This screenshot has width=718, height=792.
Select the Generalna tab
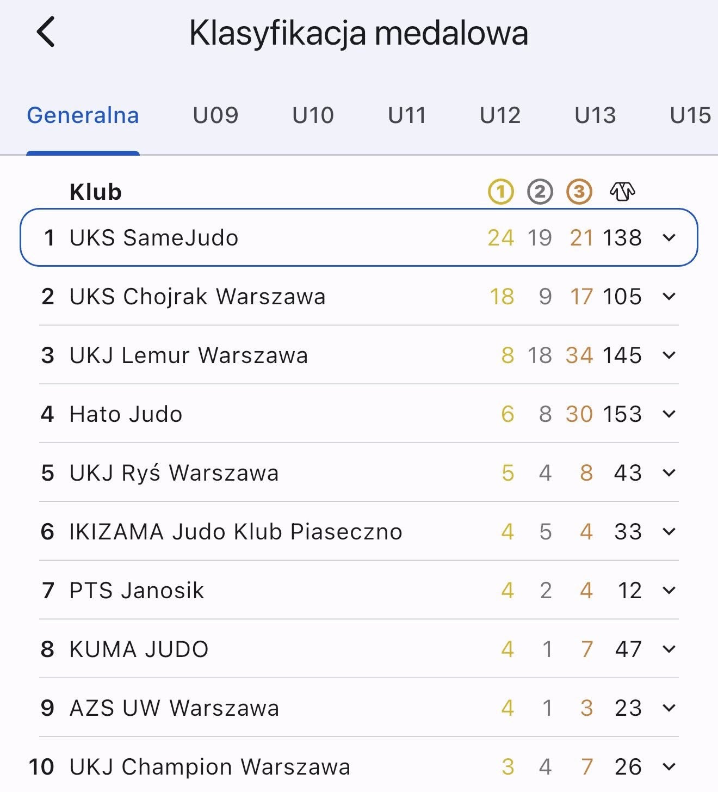click(83, 115)
